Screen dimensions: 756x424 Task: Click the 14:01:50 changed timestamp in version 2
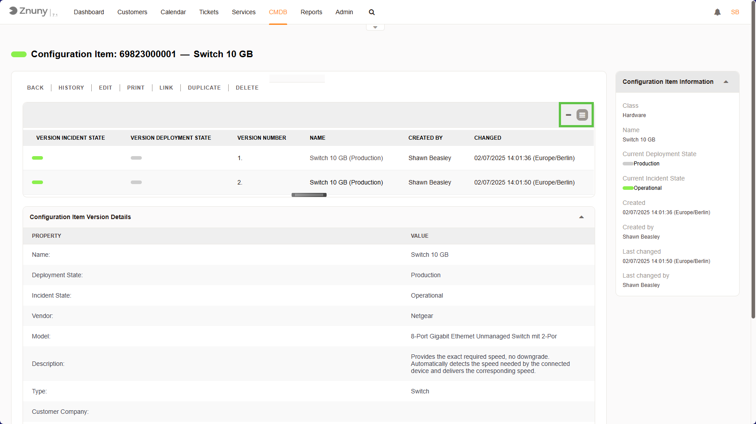coord(524,182)
